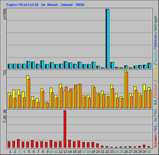Click the chart title Tages-Statistik im Monat Januar 2026

tap(45, 5)
